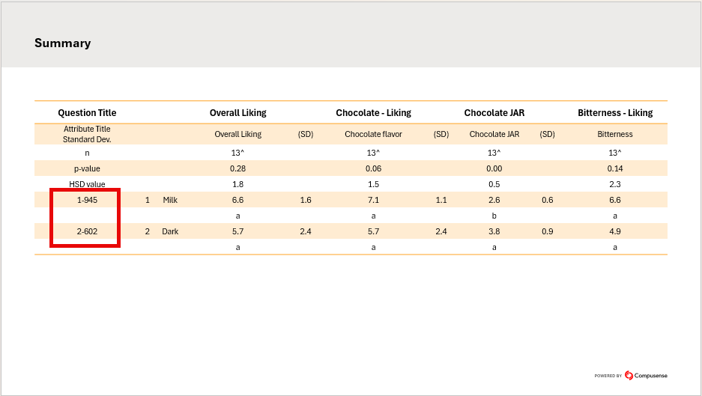This screenshot has height=396, width=702.
Task: Select the Summary slide title
Action: click(62, 43)
